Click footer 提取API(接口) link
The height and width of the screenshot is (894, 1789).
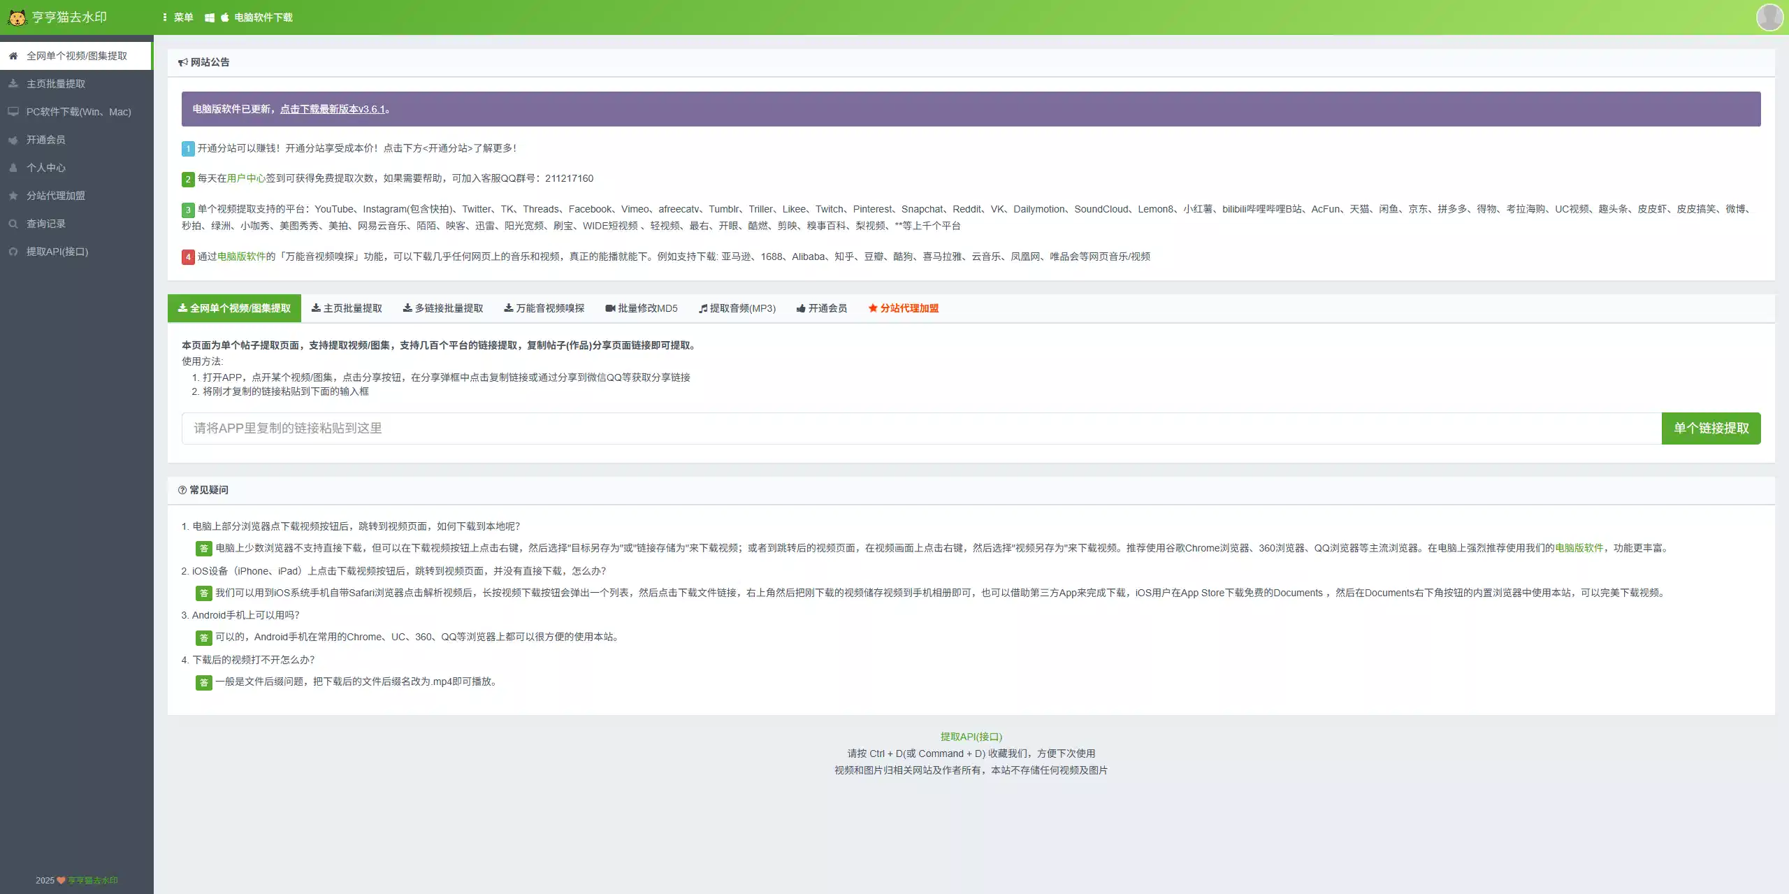point(971,737)
